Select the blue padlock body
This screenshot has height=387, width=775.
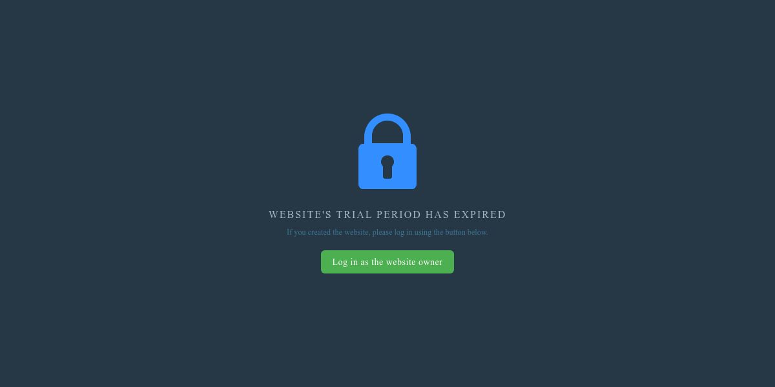click(387, 166)
